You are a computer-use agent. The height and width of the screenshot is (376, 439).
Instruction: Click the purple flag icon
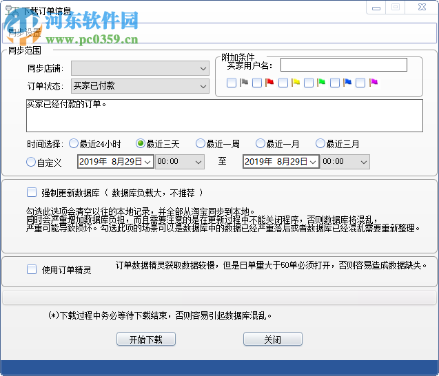pos(374,82)
